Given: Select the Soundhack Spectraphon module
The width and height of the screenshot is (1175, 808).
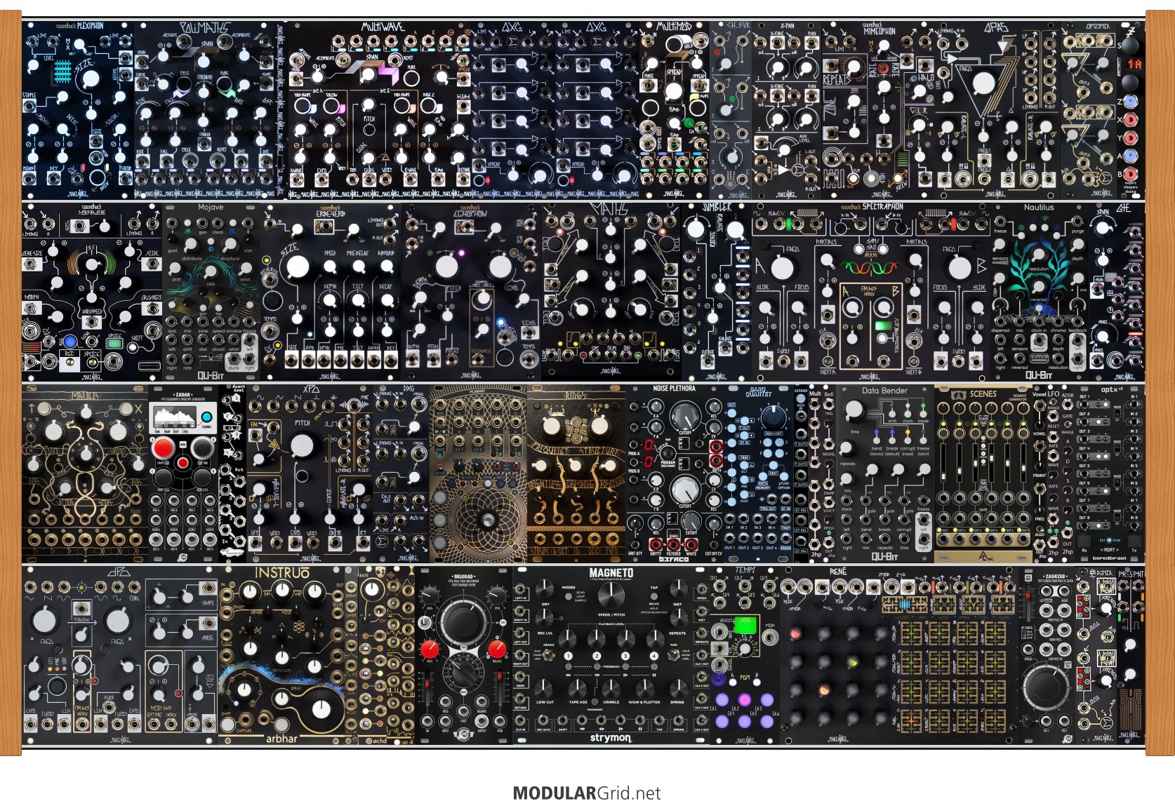Looking at the screenshot, I should pyautogui.click(x=871, y=292).
